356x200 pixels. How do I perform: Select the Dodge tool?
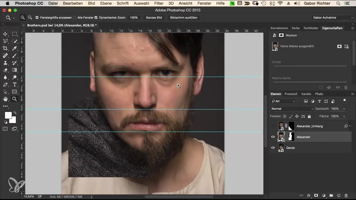tap(14, 77)
